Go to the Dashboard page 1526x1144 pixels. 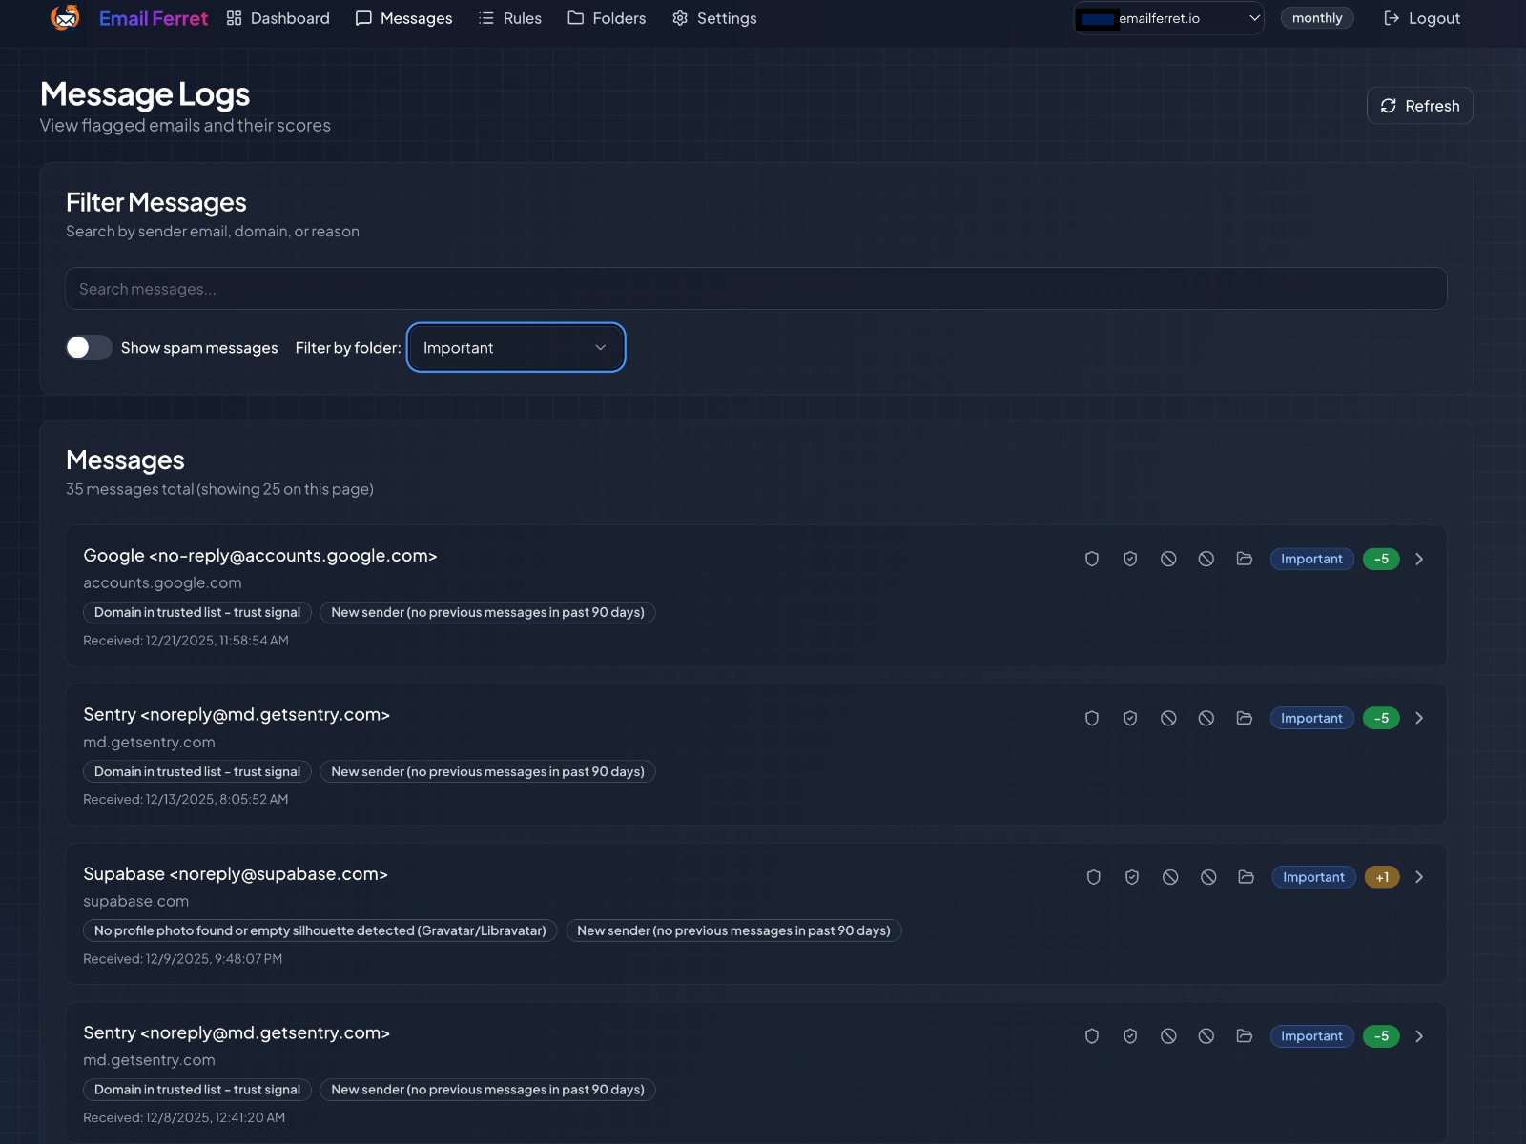pos(278,18)
